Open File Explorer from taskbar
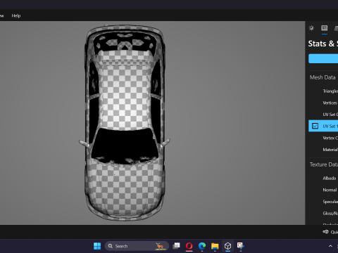This screenshot has width=338, height=253. click(215, 246)
